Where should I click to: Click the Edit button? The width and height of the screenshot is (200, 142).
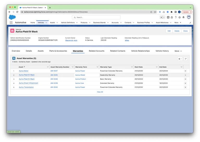click(x=169, y=31)
